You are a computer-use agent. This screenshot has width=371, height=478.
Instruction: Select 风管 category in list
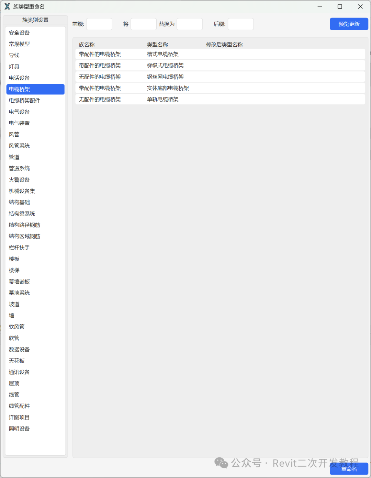pyautogui.click(x=35, y=134)
